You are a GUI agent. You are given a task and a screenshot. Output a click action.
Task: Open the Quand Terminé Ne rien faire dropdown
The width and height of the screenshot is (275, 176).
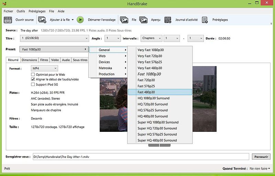[260, 168]
